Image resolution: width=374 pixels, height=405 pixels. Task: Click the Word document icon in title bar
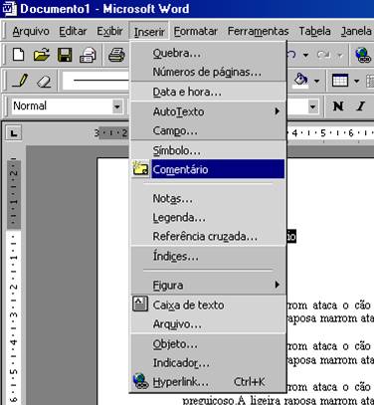click(x=9, y=8)
